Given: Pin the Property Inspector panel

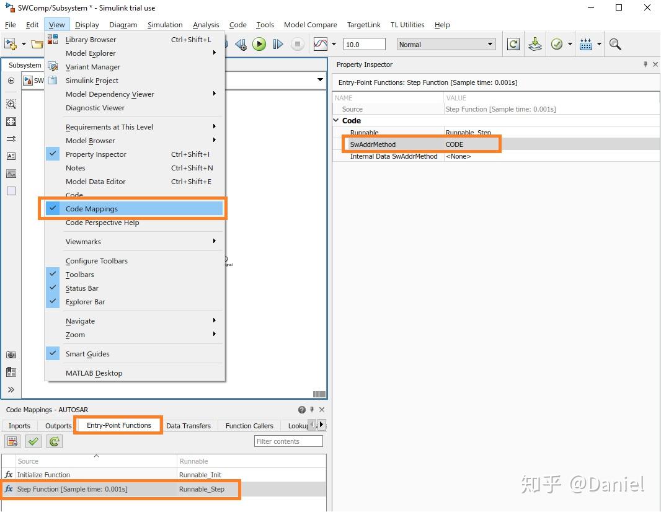Looking at the screenshot, I should (645, 64).
